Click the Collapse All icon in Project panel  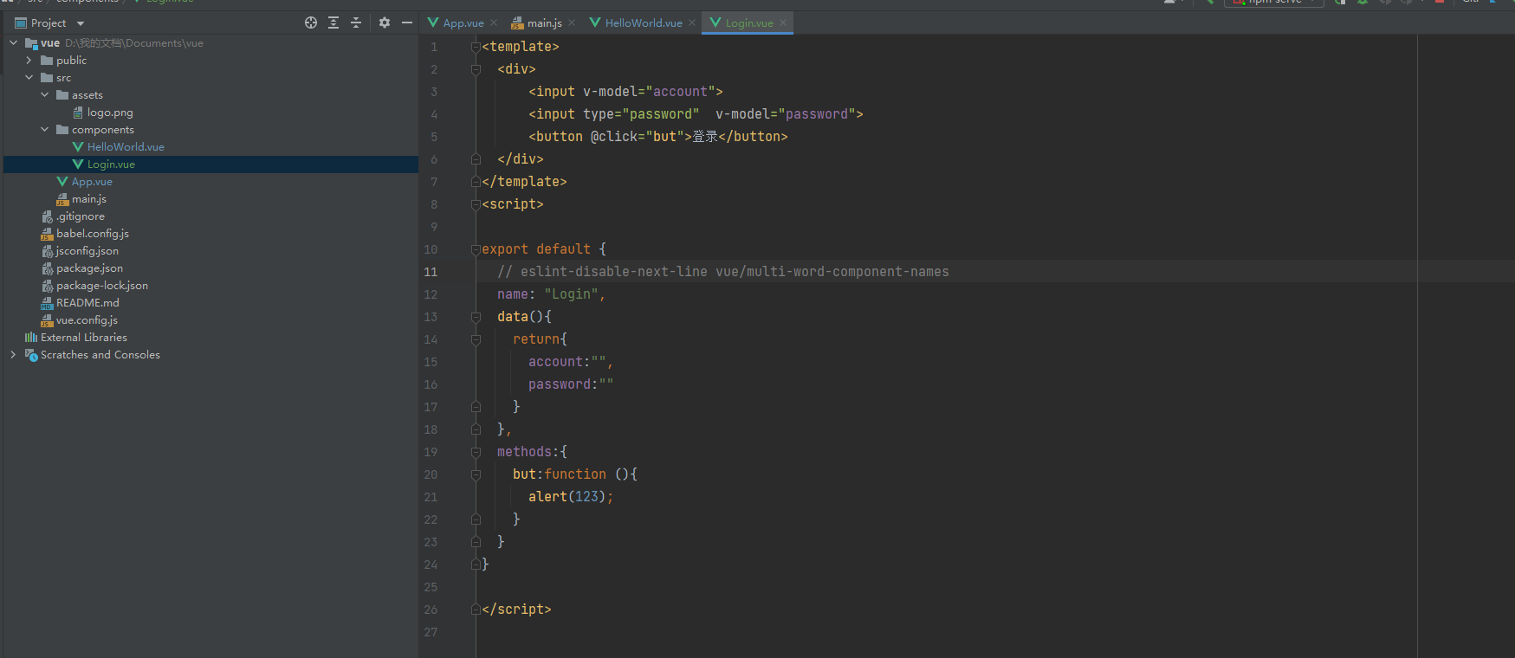(x=356, y=23)
